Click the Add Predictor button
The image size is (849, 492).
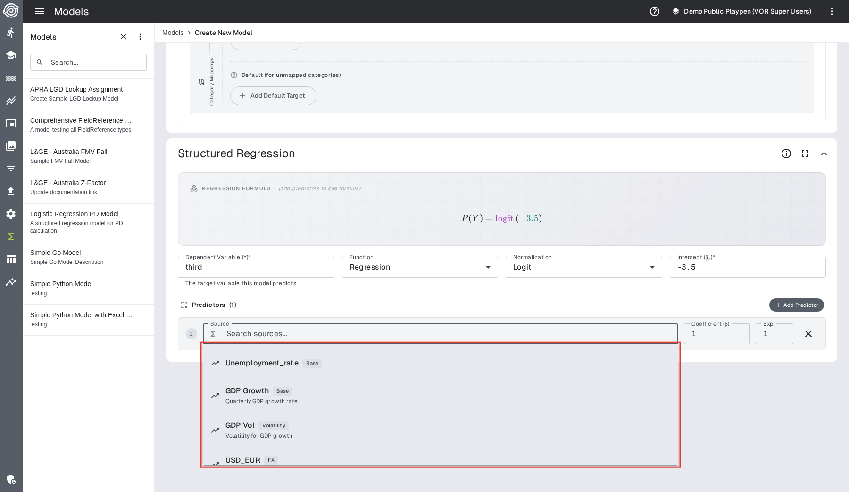tap(796, 305)
